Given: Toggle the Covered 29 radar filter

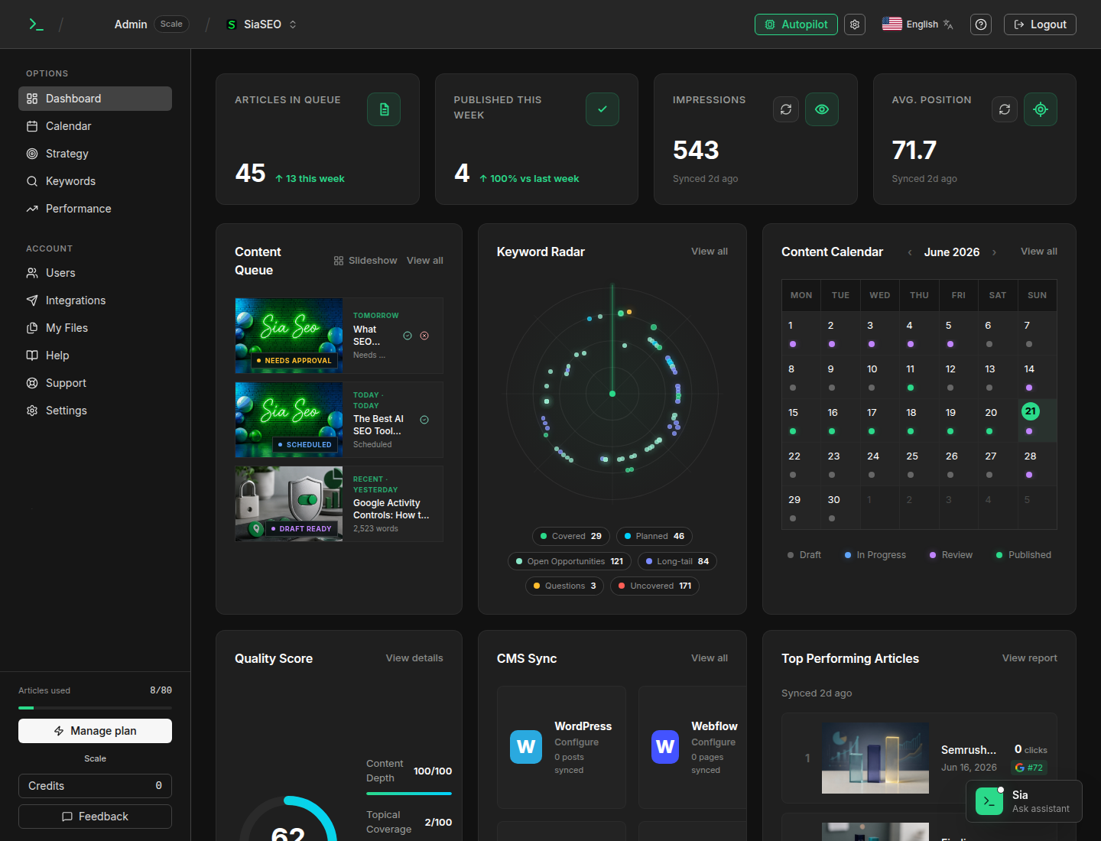Looking at the screenshot, I should tap(571, 536).
